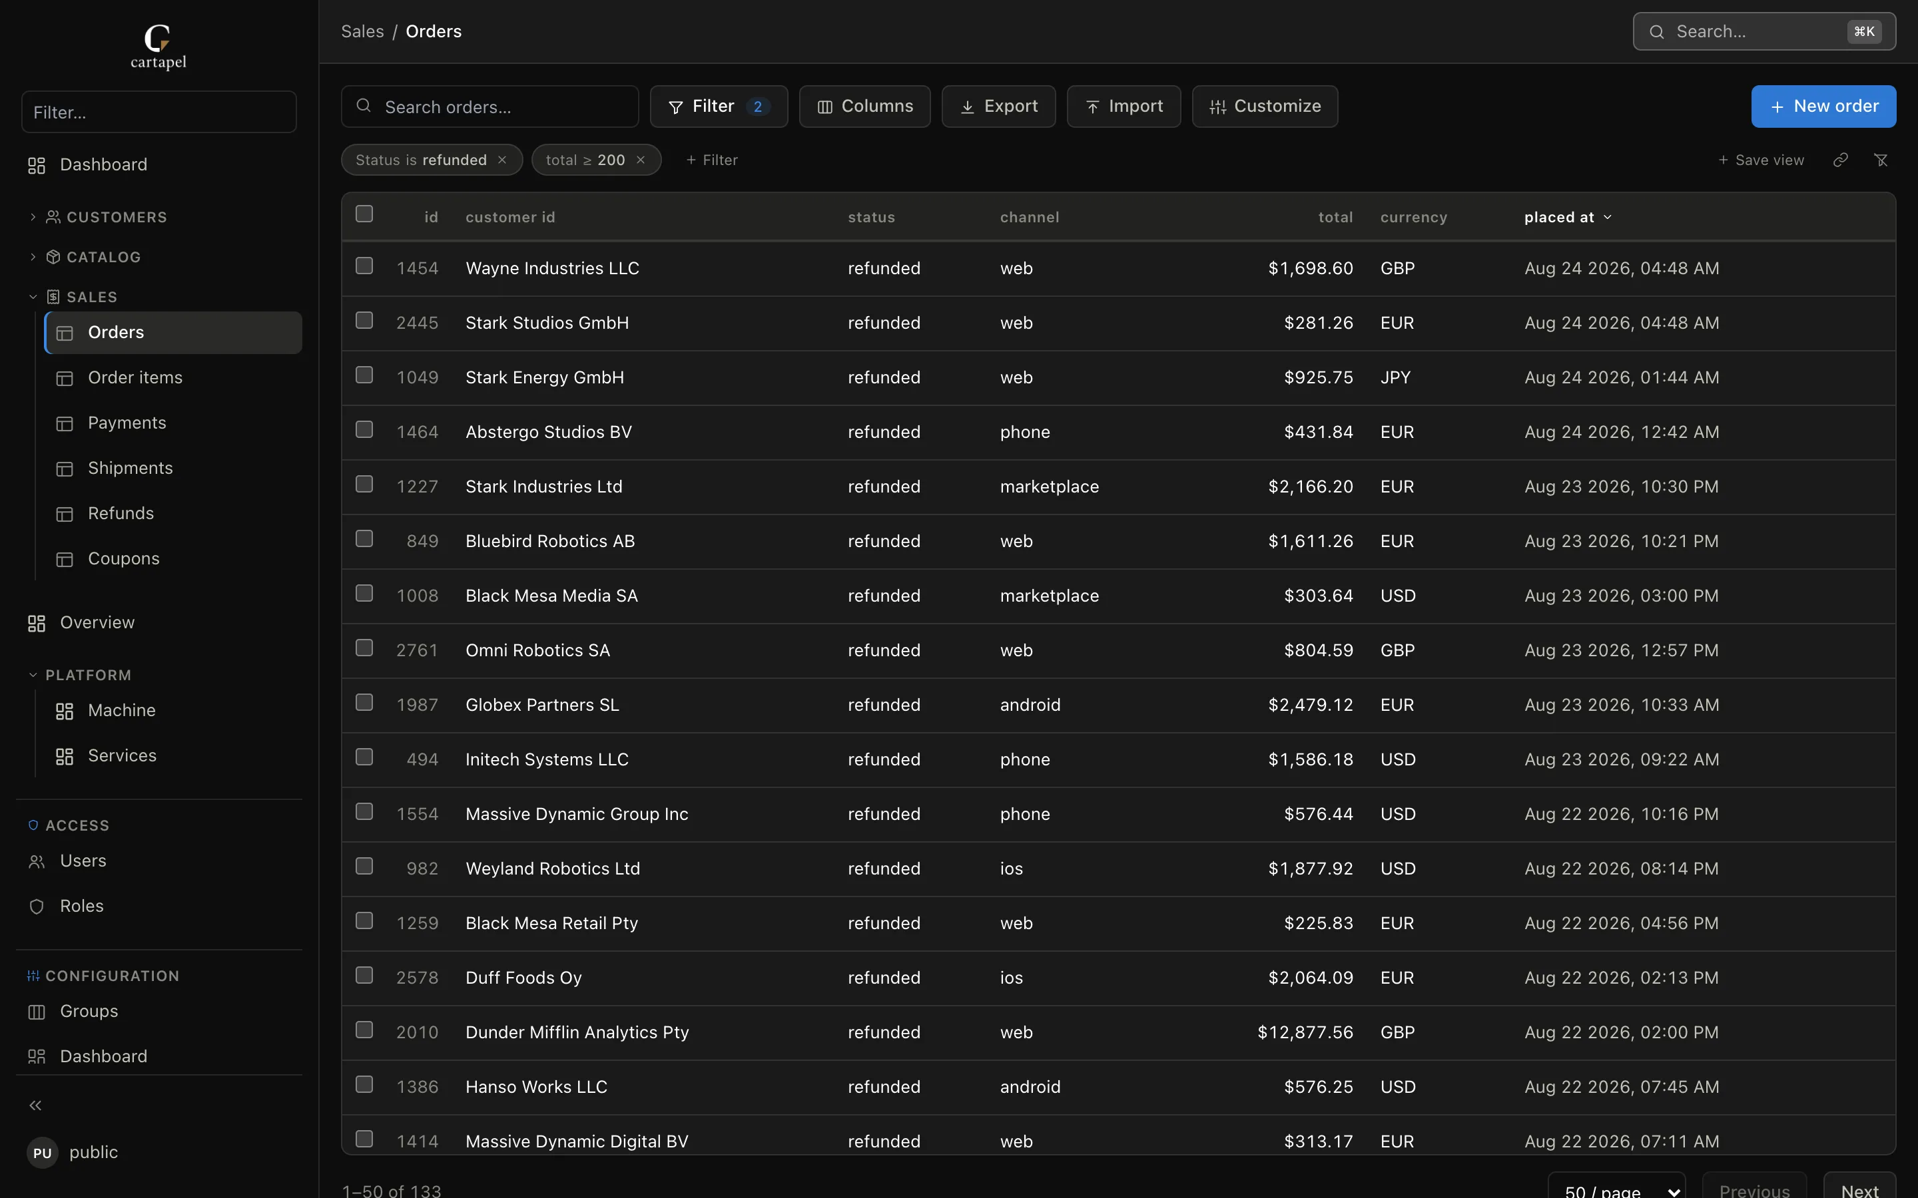Check the row for Dunder Mifflin Analytics Pty
The height and width of the screenshot is (1198, 1918).
364,1030
